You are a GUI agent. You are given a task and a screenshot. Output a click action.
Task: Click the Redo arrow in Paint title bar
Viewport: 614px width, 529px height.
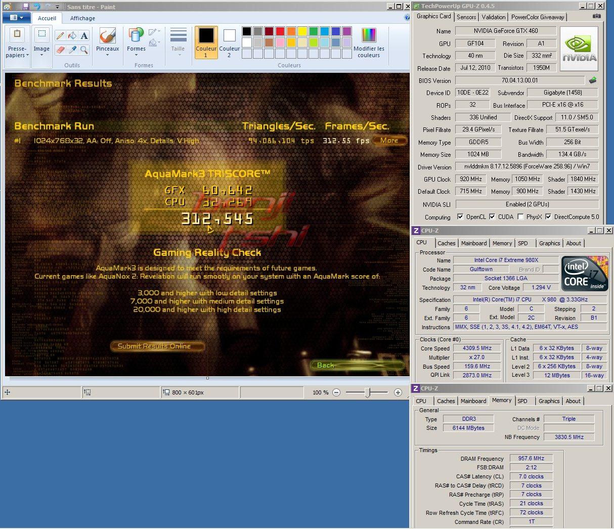47,7
